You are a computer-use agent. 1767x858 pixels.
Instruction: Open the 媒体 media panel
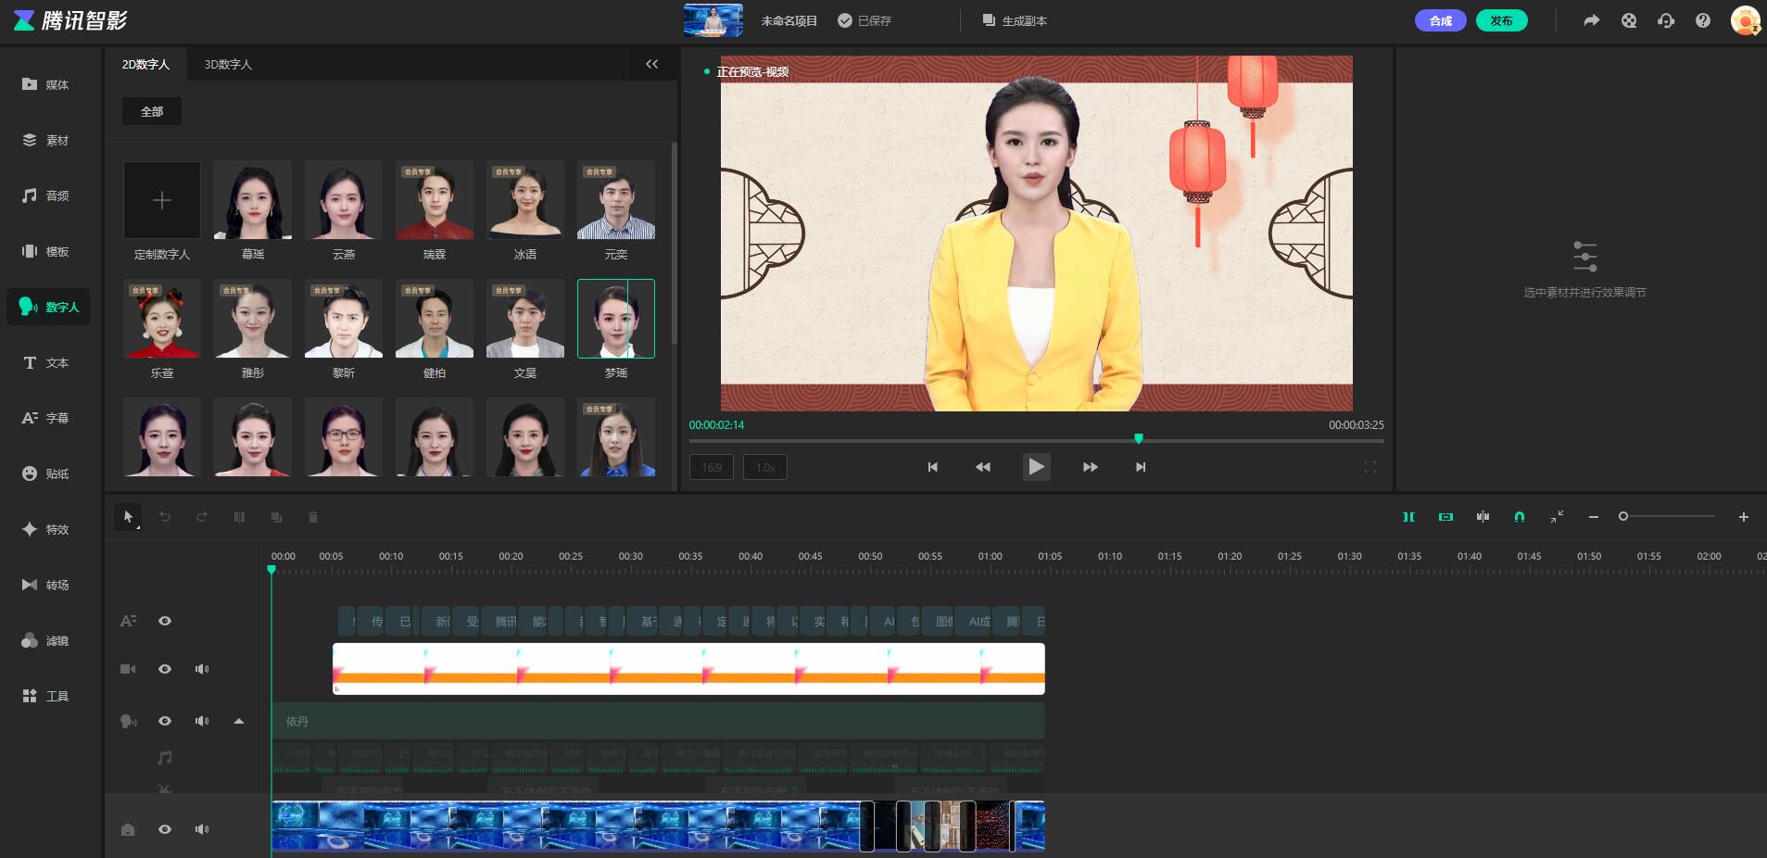pos(46,84)
